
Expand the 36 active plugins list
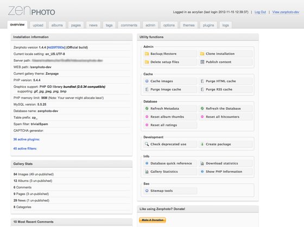tap(27, 139)
